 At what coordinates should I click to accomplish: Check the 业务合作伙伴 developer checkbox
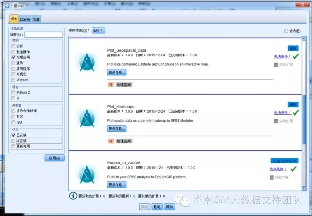click(x=13, y=111)
